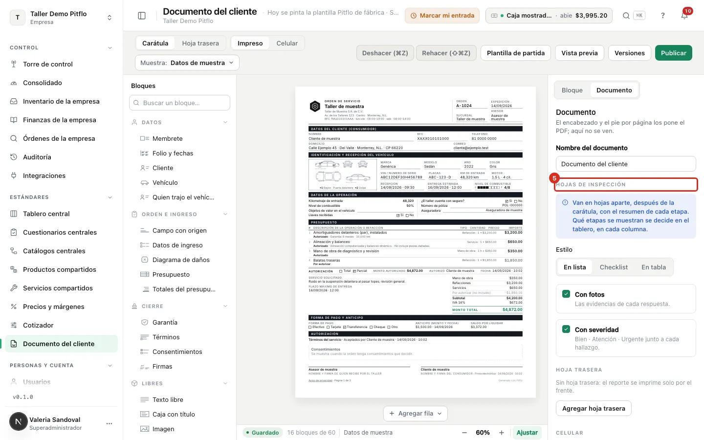Focus the Buscar un bloque search field
704x440 pixels.
point(179,103)
